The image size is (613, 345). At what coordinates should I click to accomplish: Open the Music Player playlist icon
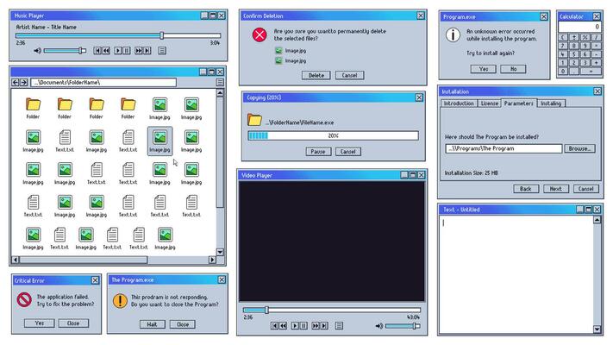[162, 51]
